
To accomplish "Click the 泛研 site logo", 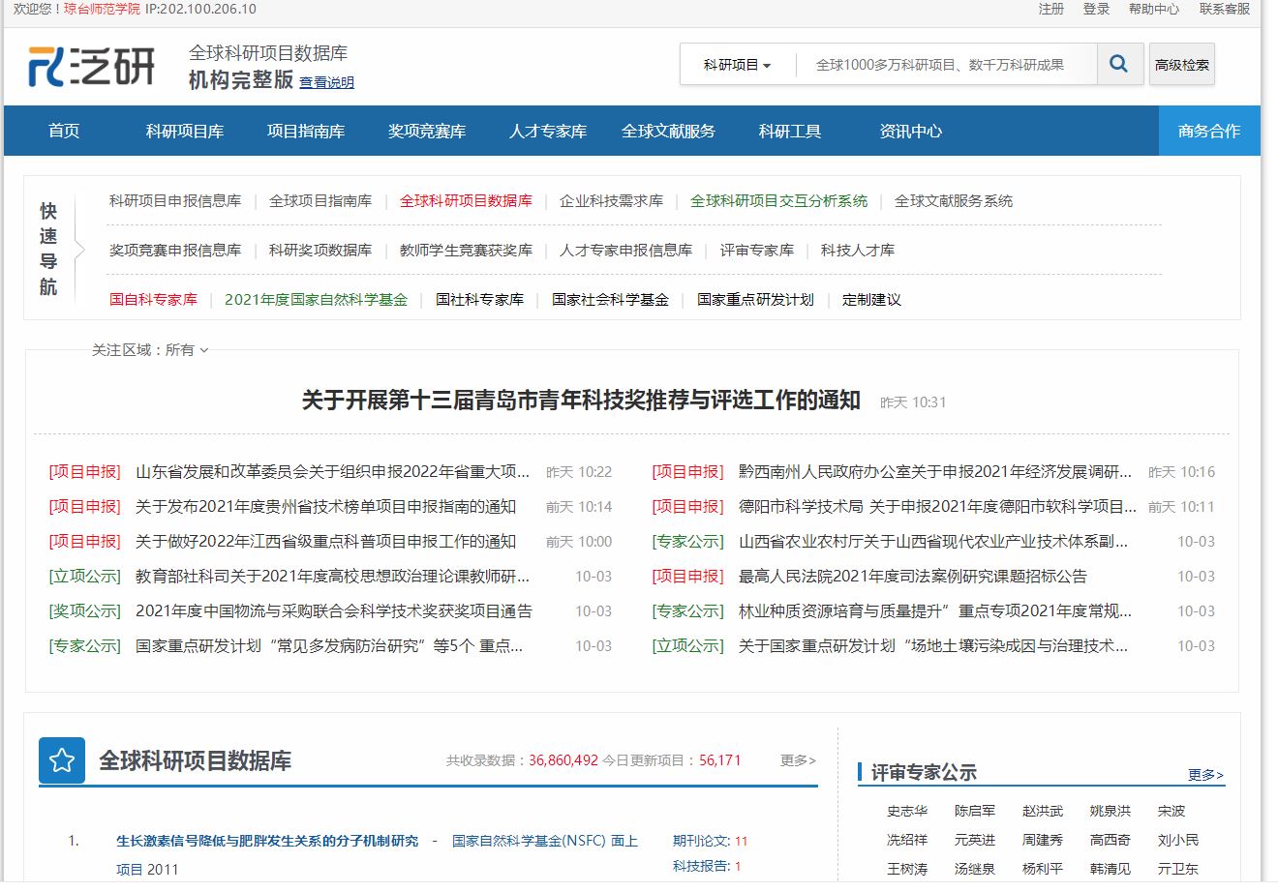I will (x=92, y=66).
